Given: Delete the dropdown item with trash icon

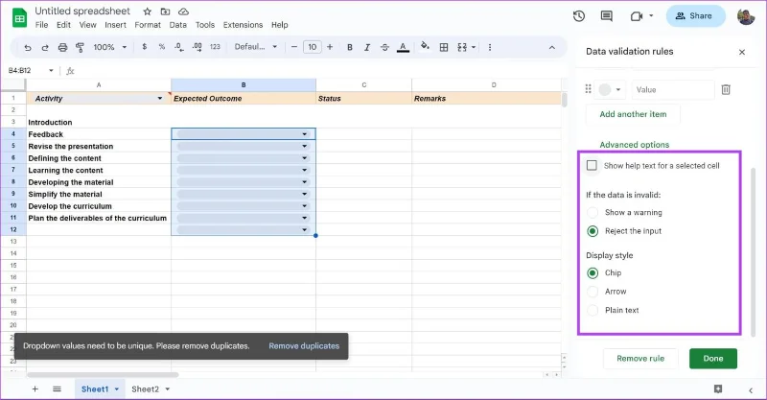Looking at the screenshot, I should coord(726,89).
